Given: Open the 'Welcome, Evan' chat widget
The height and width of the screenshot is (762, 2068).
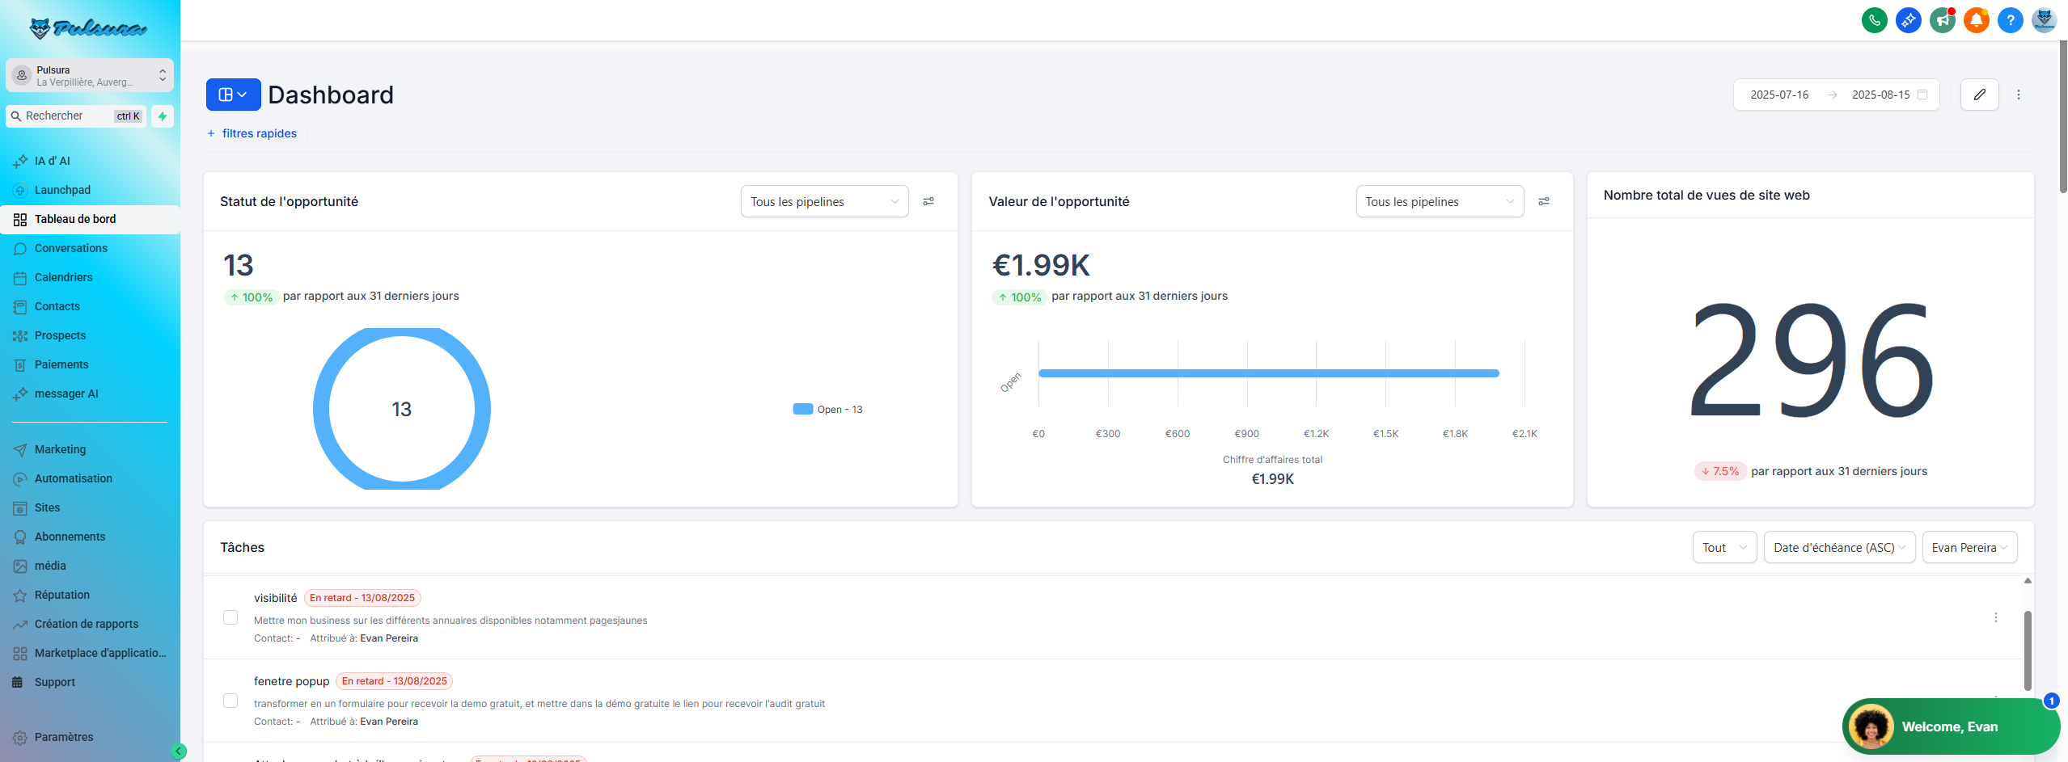Looking at the screenshot, I should click(x=1949, y=726).
